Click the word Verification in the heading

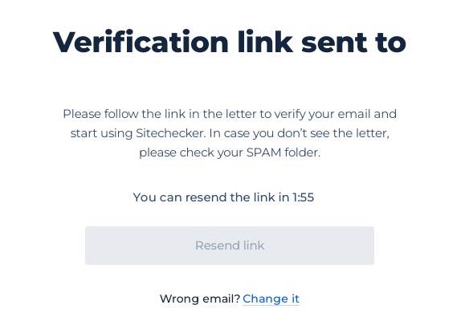pos(141,42)
